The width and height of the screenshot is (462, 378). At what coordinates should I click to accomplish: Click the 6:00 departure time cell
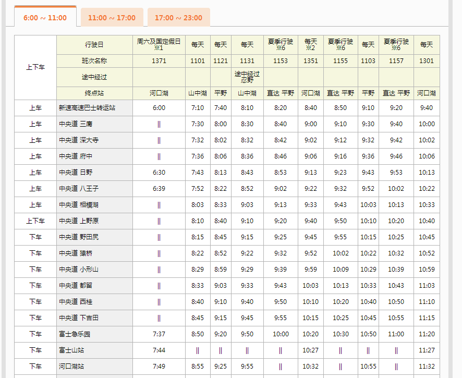(x=159, y=108)
